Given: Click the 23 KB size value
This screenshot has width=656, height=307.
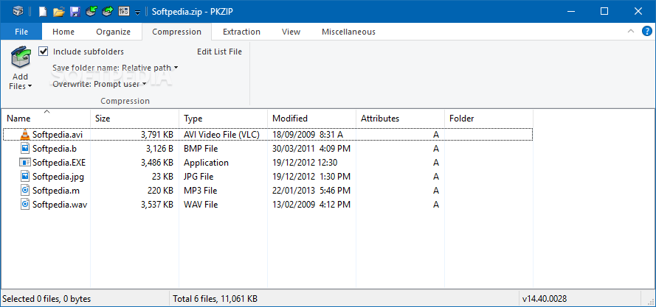Looking at the screenshot, I should [163, 177].
